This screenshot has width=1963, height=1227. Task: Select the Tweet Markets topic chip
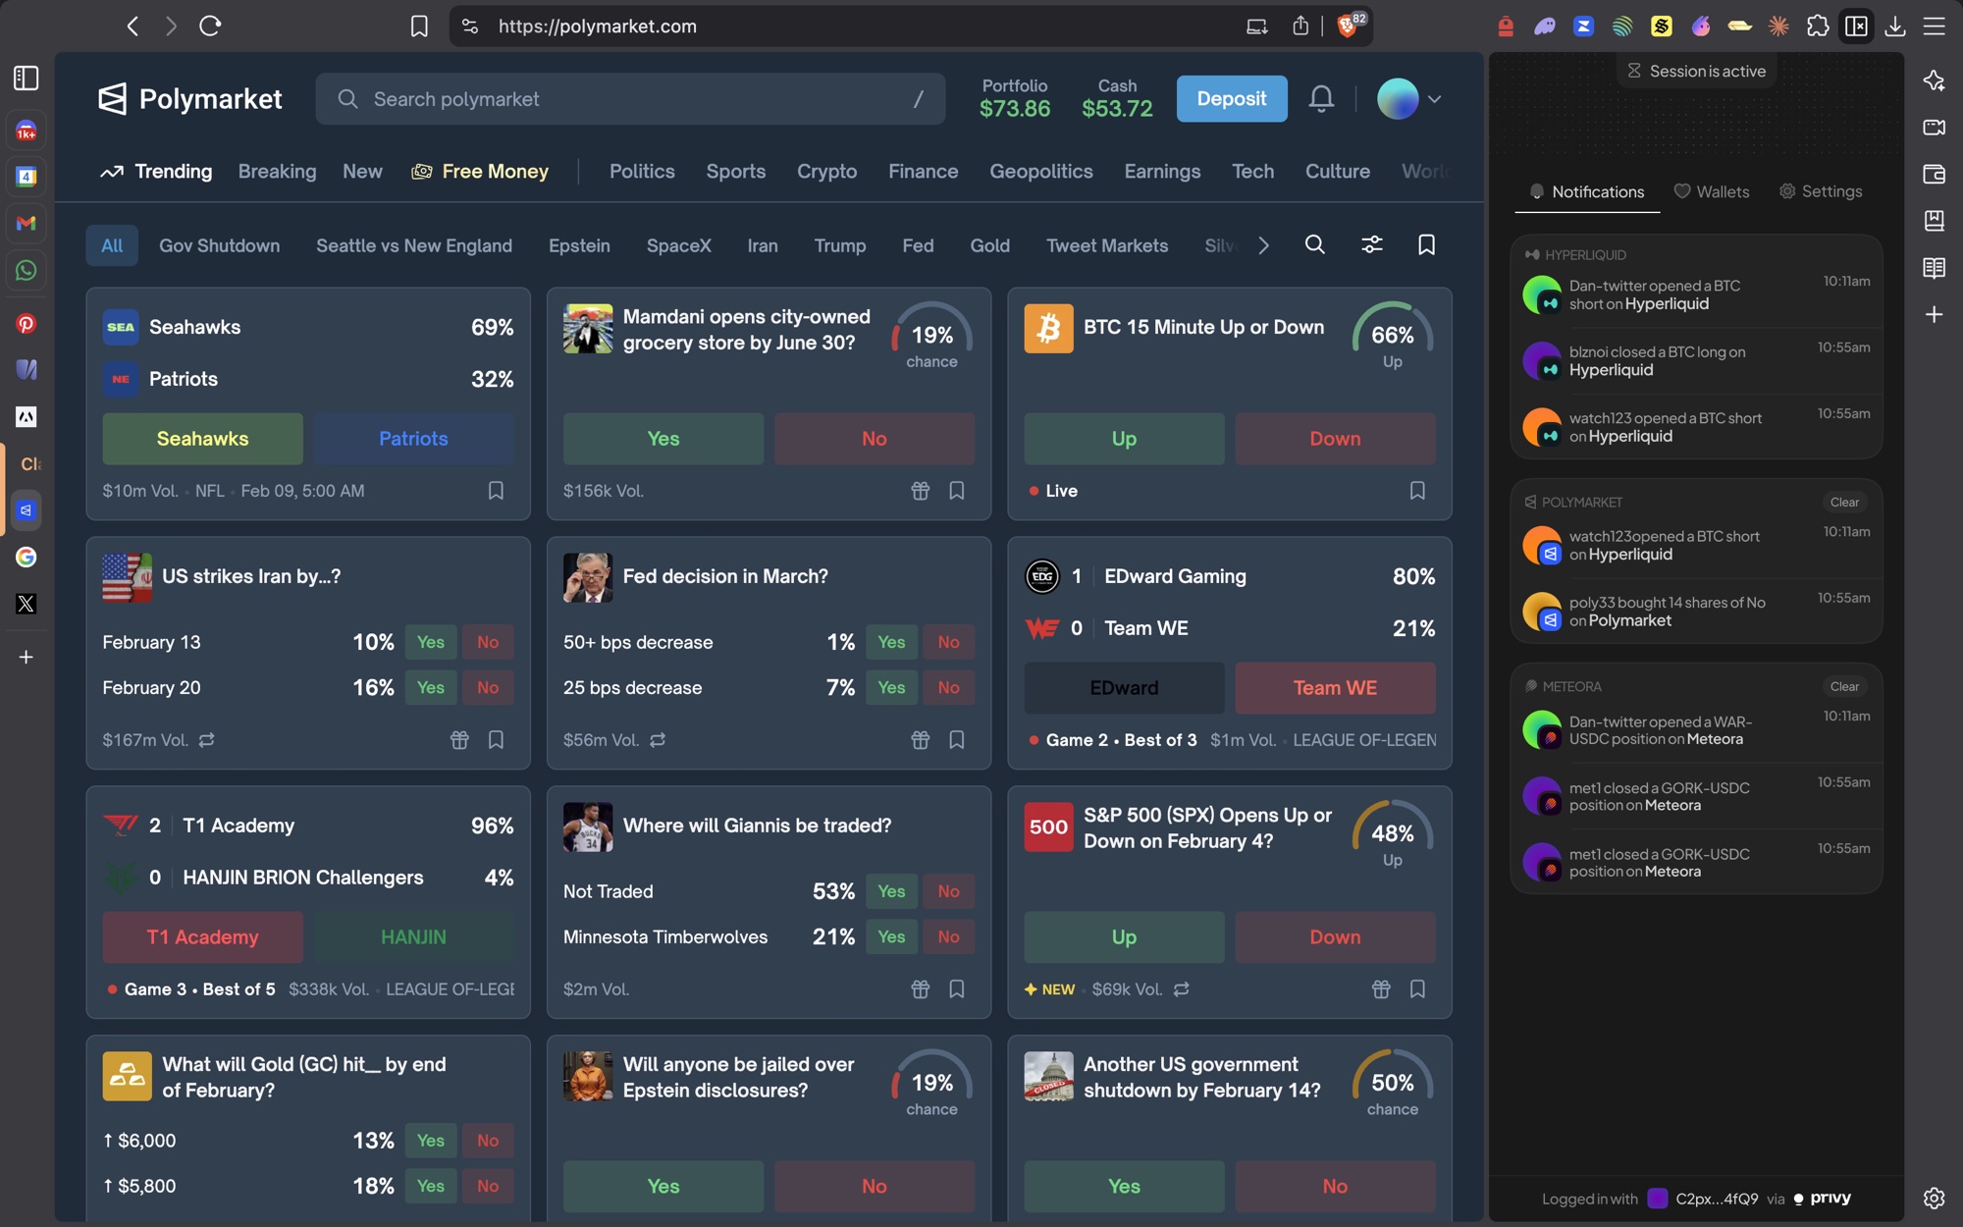(x=1106, y=245)
